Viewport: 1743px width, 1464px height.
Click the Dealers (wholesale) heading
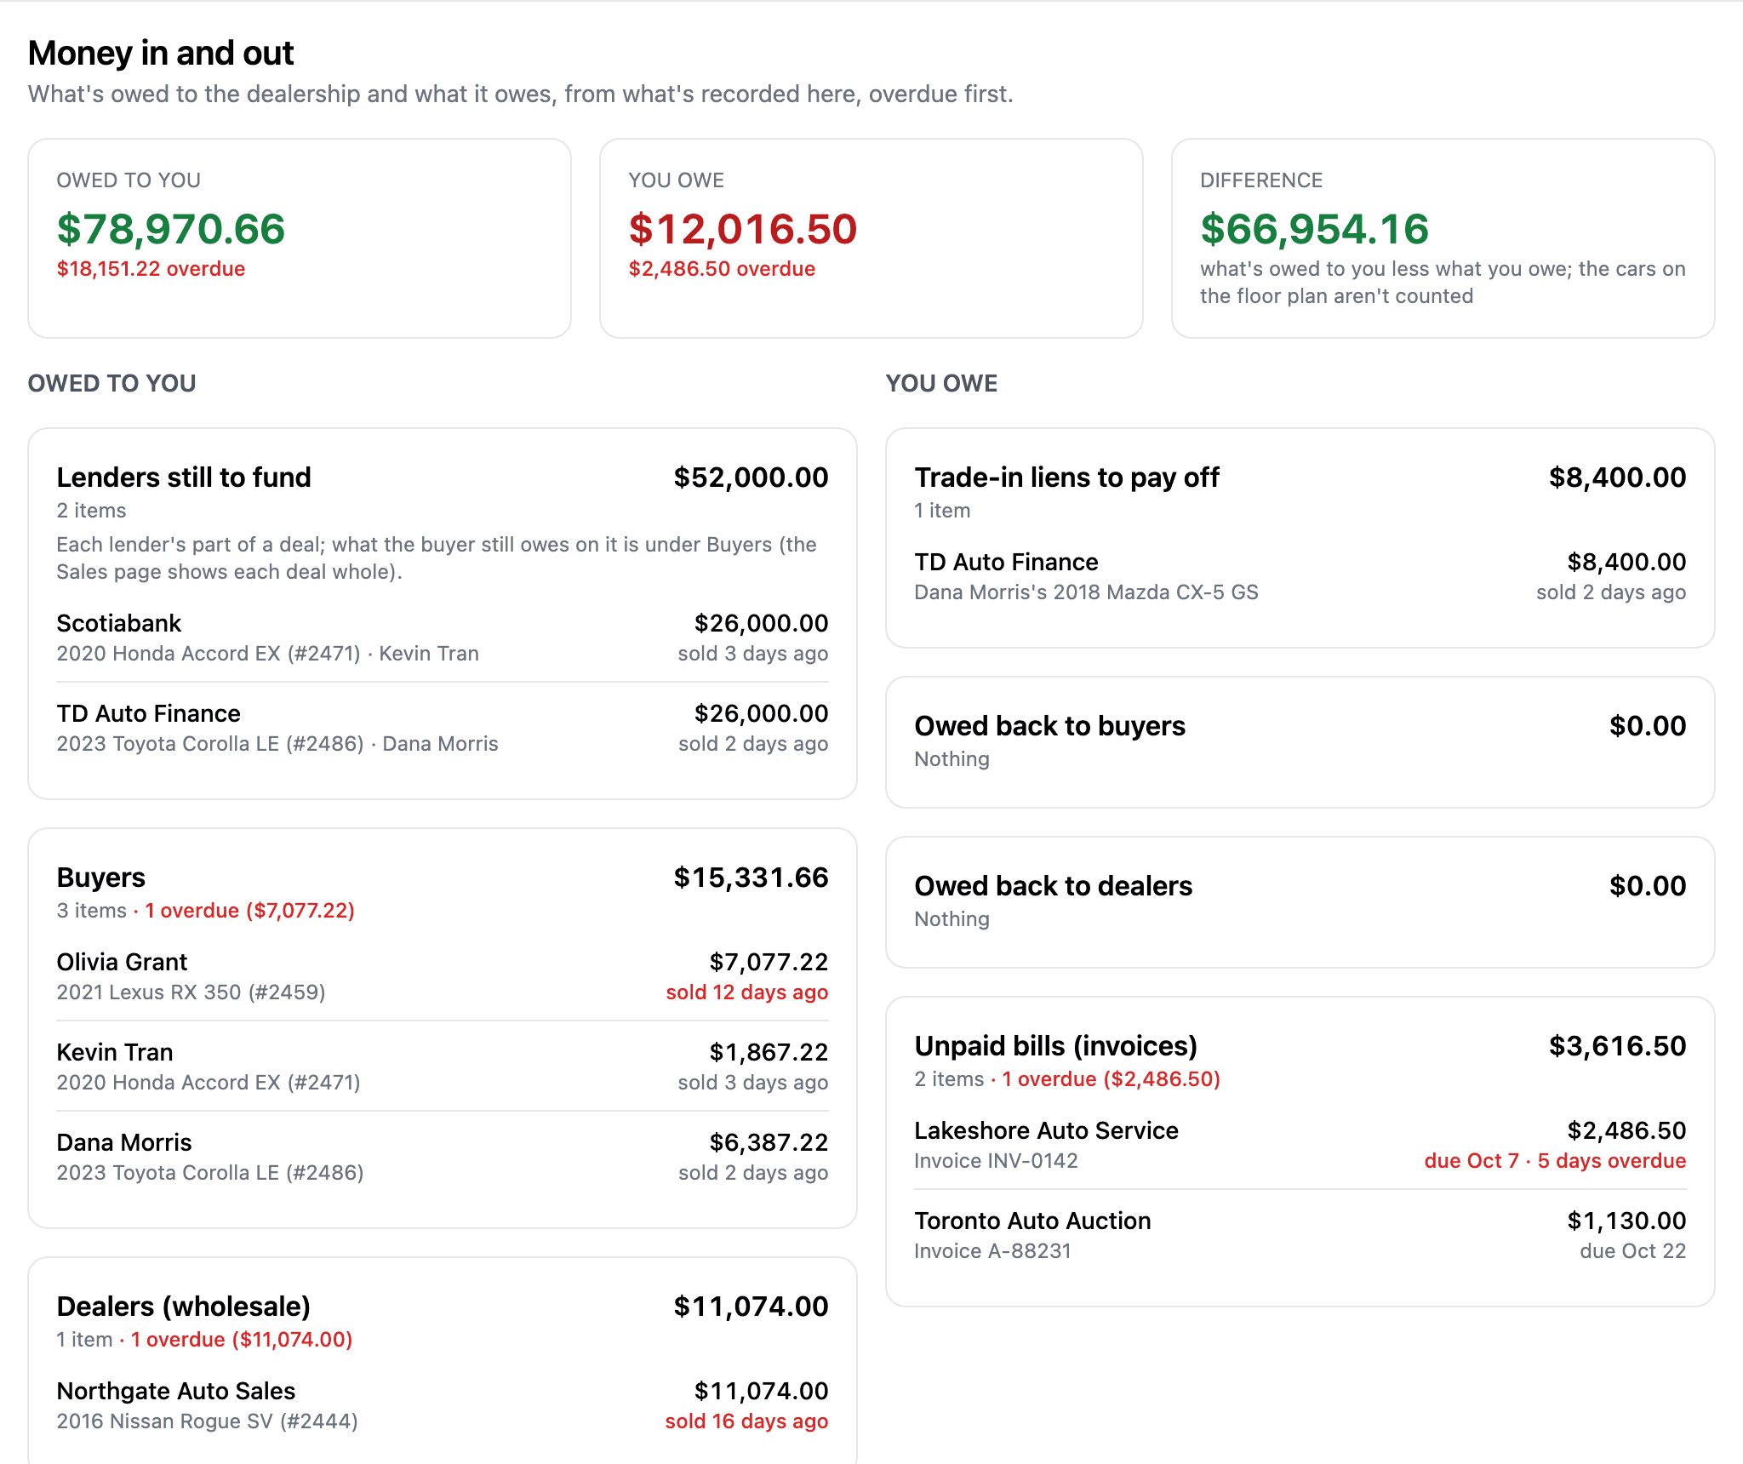183,1307
